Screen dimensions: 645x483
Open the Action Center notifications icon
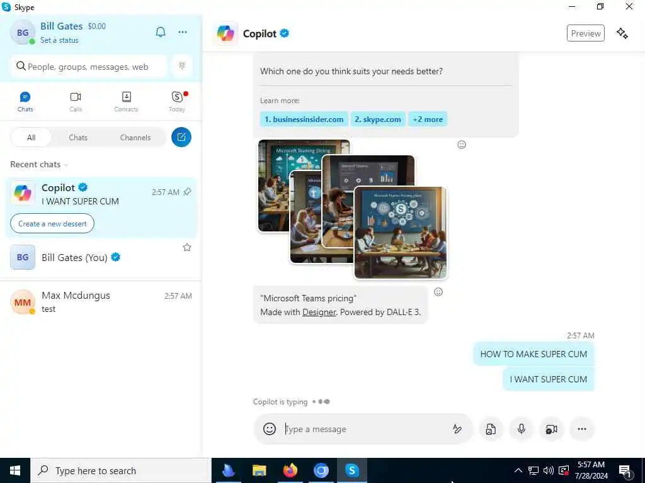[625, 471]
